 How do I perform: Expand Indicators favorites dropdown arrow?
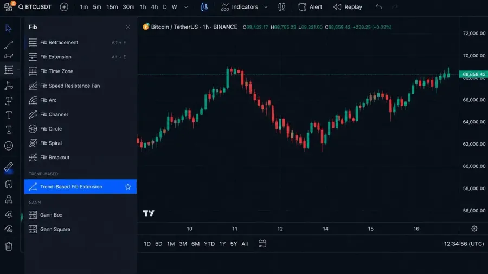tap(266, 7)
